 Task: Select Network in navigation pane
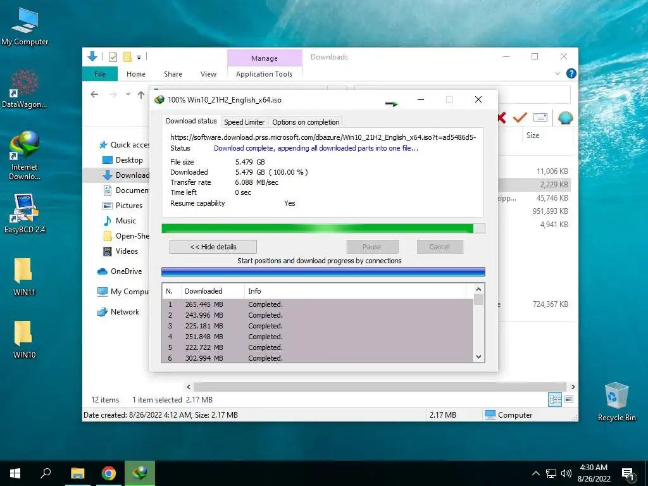click(118, 311)
